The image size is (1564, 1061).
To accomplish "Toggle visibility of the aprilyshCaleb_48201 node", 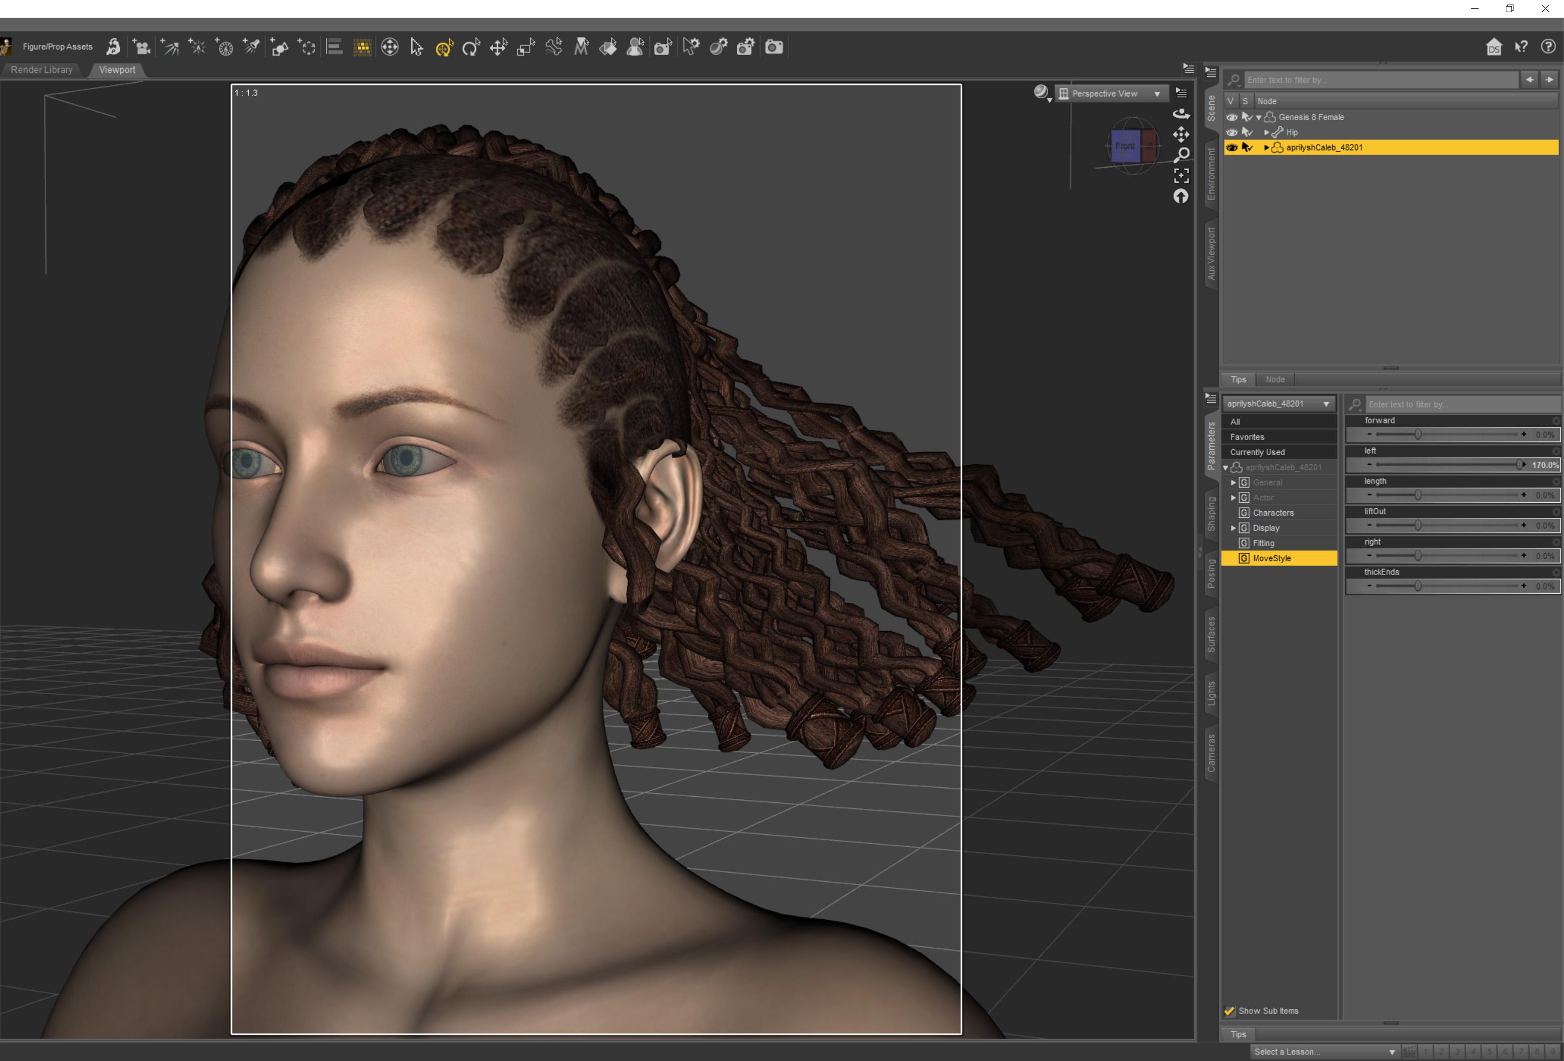I will [1231, 148].
